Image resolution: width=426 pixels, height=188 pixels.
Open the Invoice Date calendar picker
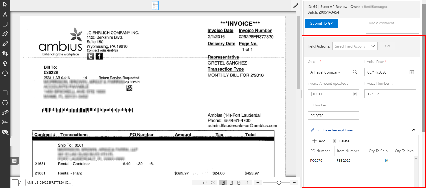(412, 72)
